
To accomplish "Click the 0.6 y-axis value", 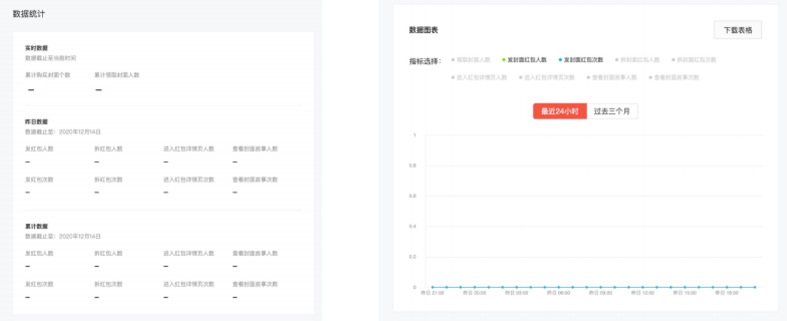I will [x=413, y=196].
